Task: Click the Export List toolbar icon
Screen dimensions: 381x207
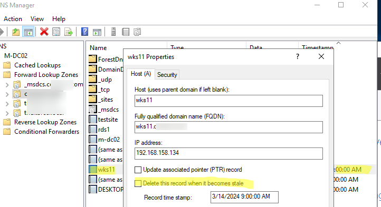Action: click(69, 32)
